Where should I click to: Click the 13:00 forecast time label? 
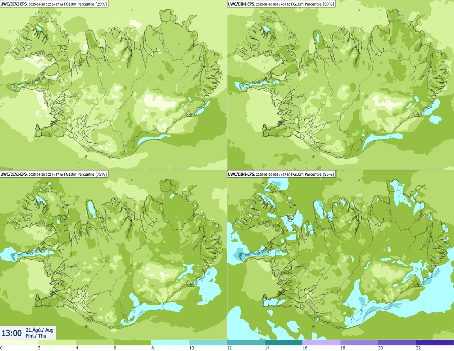click(x=11, y=333)
